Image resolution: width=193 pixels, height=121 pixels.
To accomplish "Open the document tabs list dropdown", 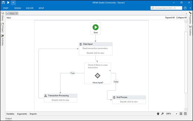I will [x=186, y=13].
